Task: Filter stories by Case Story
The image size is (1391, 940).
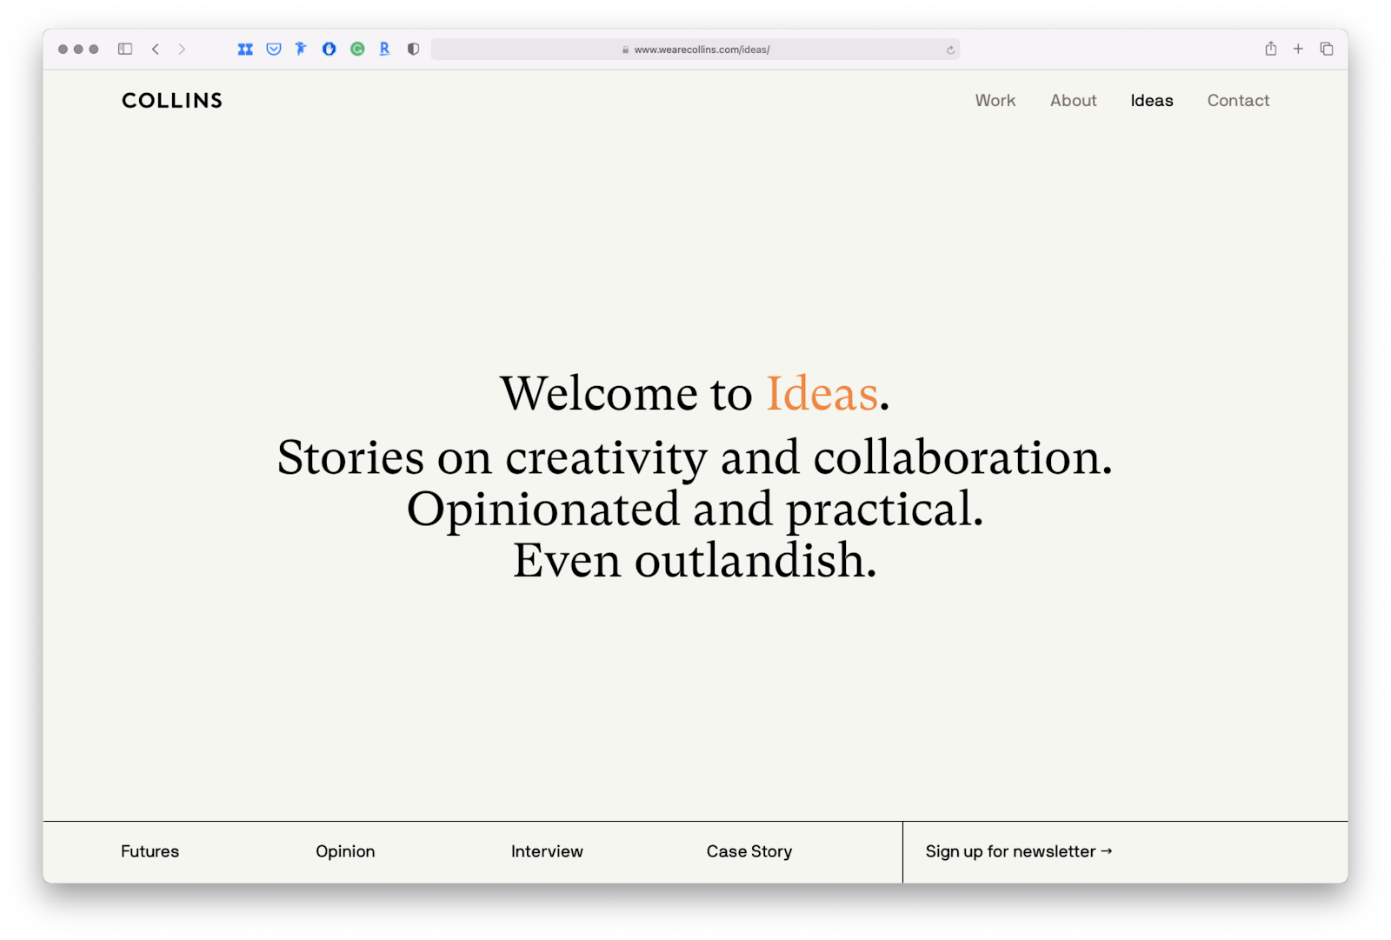Action: coord(749,852)
